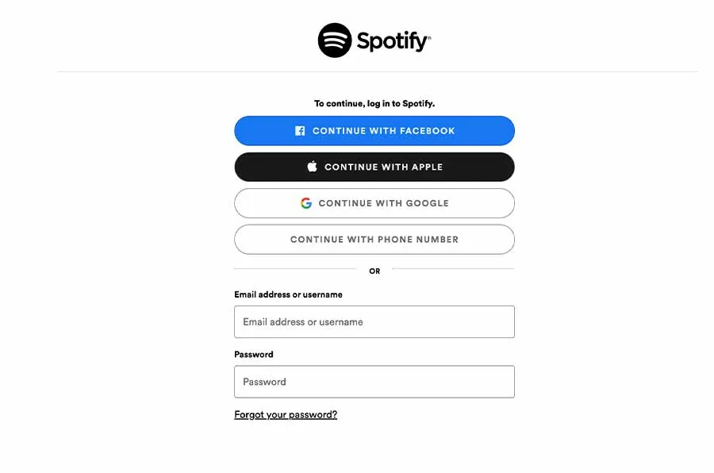The height and width of the screenshot is (473, 714).
Task: Click the 'Email address or username' field label
Action: pos(288,294)
